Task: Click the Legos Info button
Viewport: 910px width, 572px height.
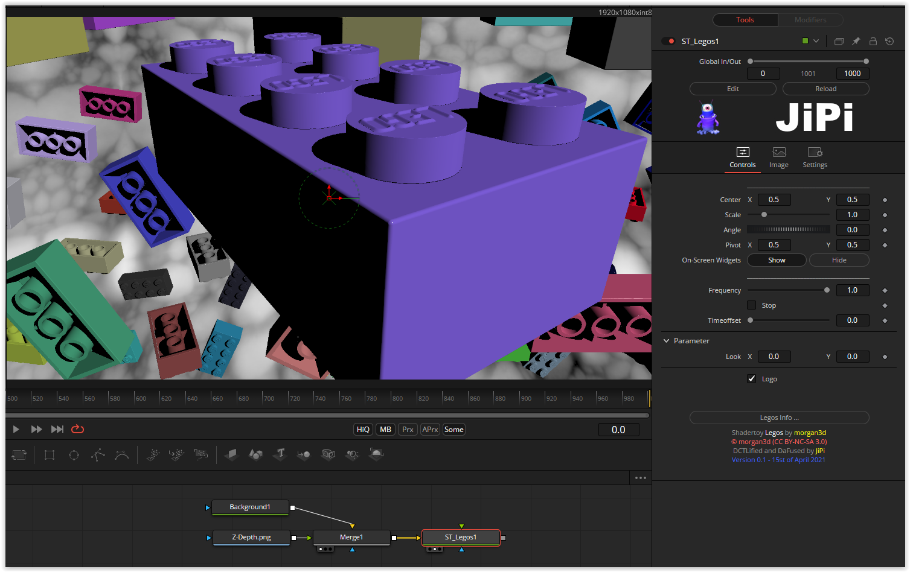Action: (x=780, y=418)
